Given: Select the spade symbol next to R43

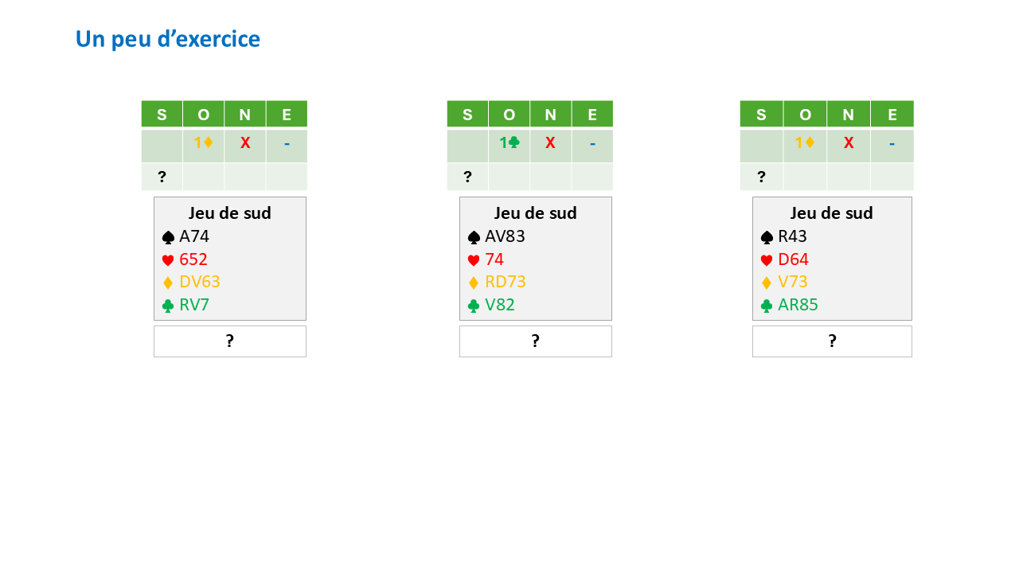Looking at the screenshot, I should point(767,237).
